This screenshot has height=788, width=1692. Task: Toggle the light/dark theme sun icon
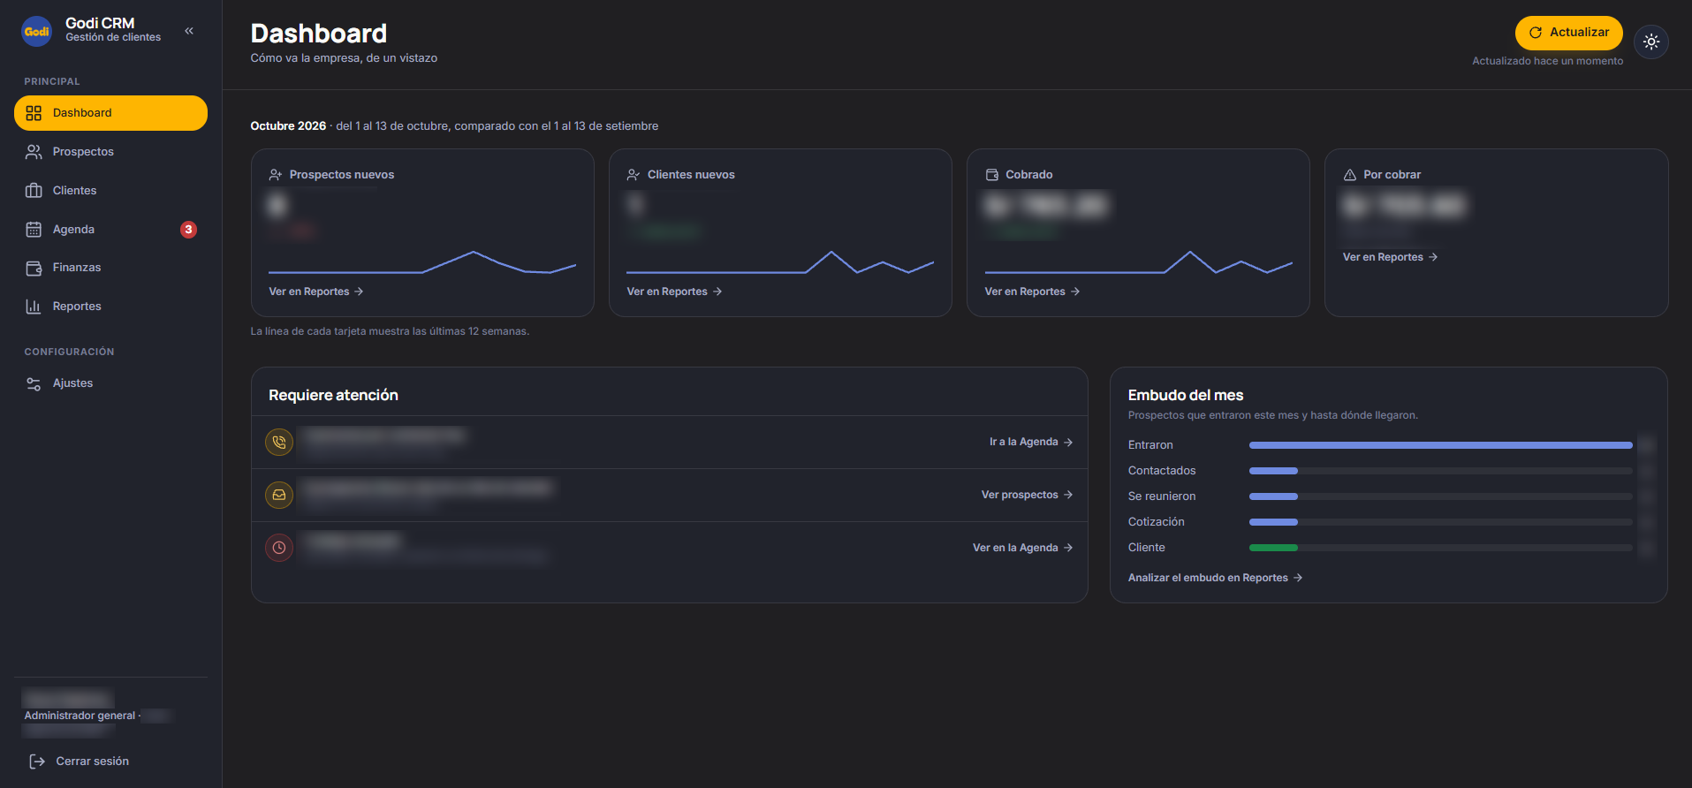pos(1650,42)
